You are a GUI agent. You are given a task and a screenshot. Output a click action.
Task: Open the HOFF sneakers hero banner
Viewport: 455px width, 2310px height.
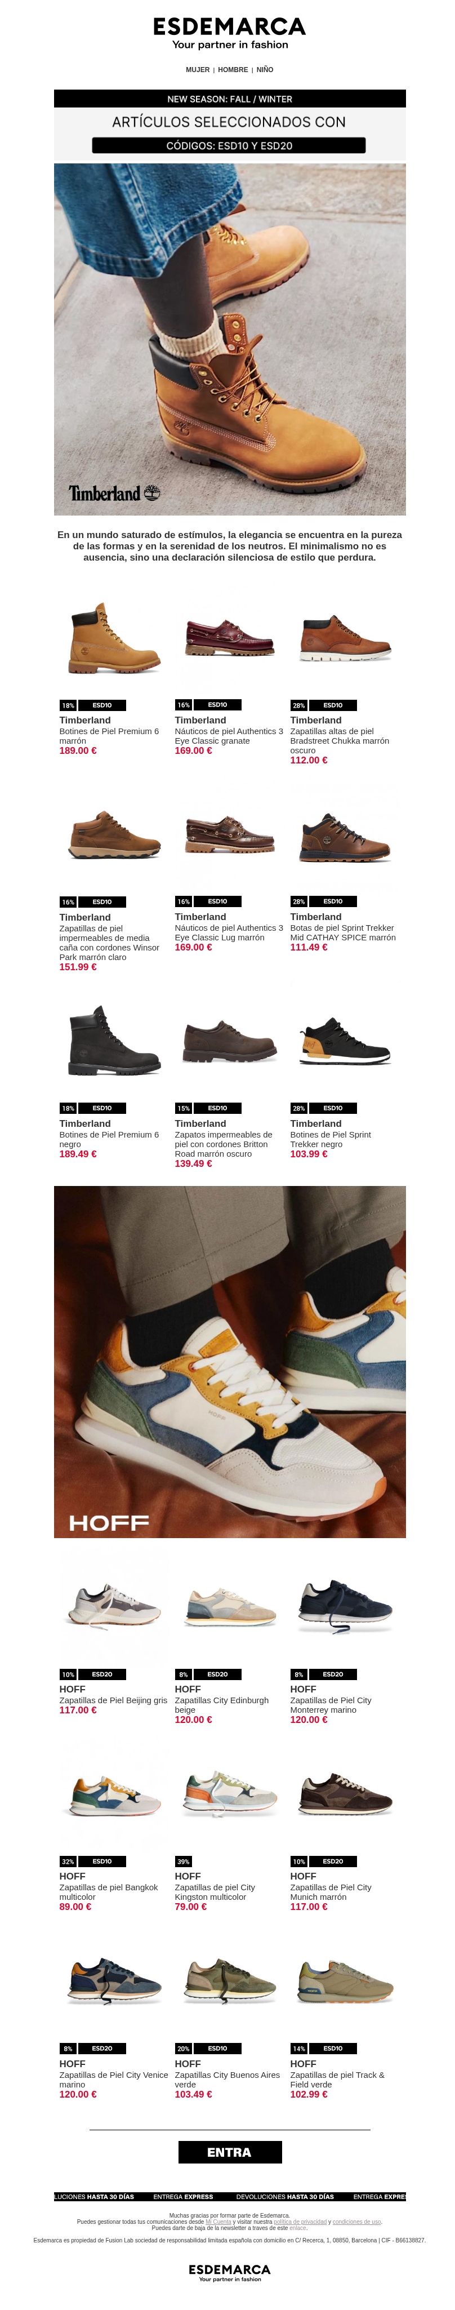(229, 1362)
